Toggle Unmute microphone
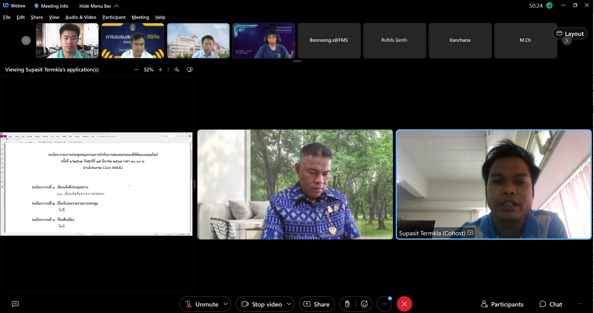This screenshot has width=594, height=313. pyautogui.click(x=201, y=304)
